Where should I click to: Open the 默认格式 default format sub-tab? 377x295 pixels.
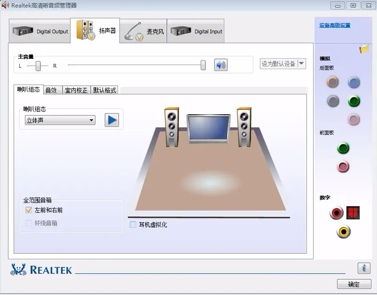(x=104, y=90)
